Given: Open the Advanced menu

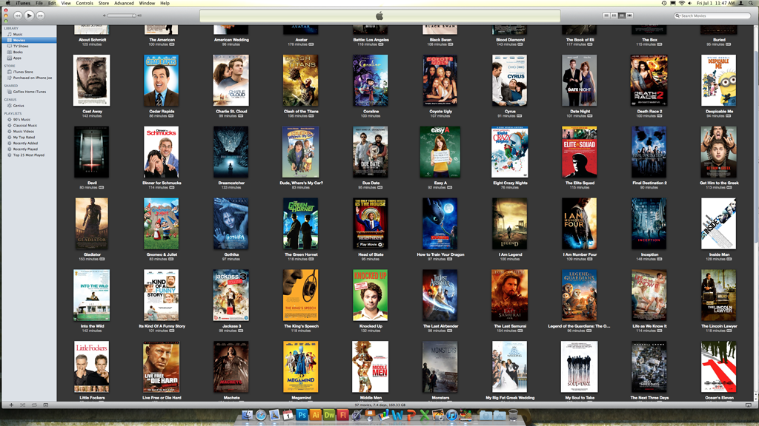Looking at the screenshot, I should point(124,3).
